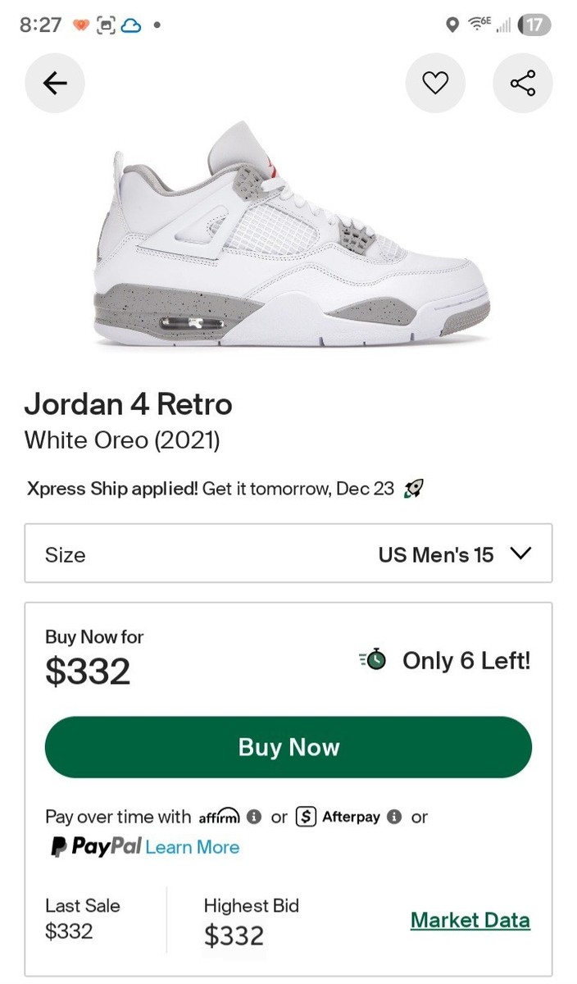Image resolution: width=577 pixels, height=984 pixels.
Task: Tap Learn More next to PayPal
Action: point(193,847)
